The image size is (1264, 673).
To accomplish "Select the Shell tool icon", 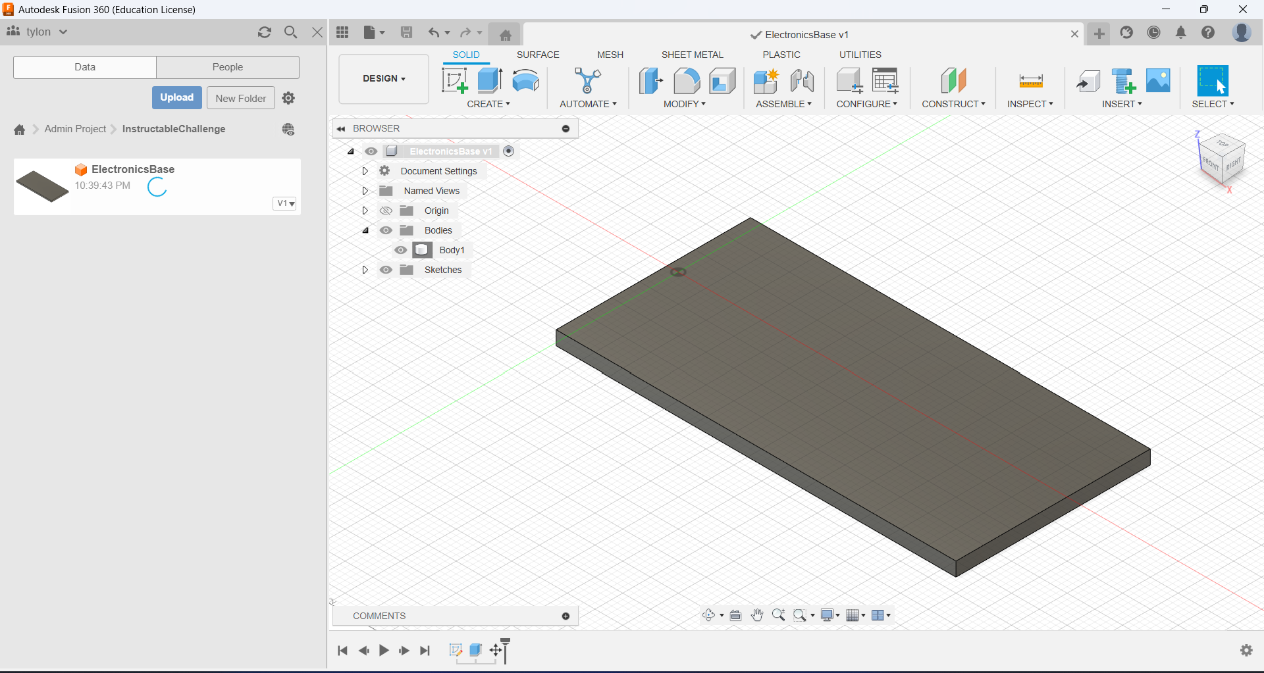I will (722, 81).
